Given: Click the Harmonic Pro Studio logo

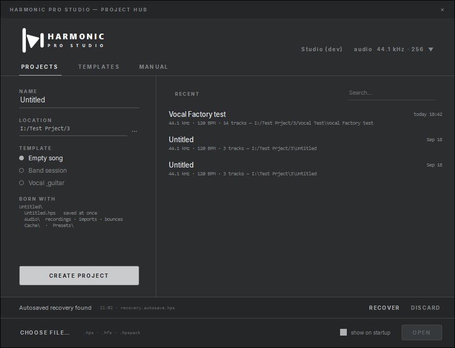Looking at the screenshot, I should pos(63,40).
